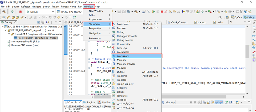The width and height of the screenshot is (256, 112).
Task: Click the green bug debug launch button
Action: coord(12,12)
